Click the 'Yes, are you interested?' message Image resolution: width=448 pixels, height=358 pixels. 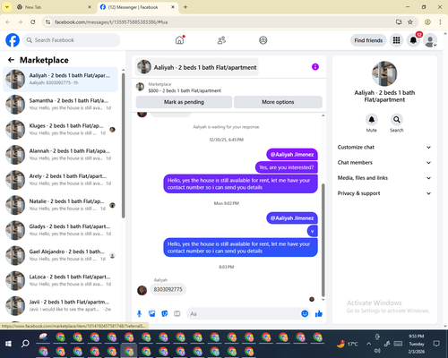(x=287, y=167)
